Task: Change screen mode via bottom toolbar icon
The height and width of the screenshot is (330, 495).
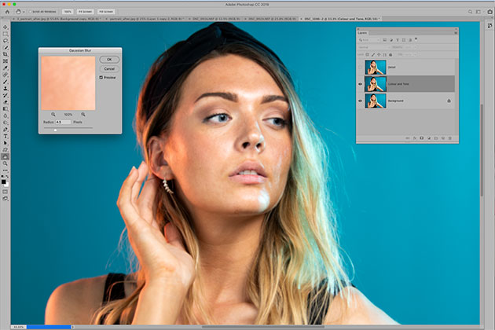Action: click(x=5, y=199)
